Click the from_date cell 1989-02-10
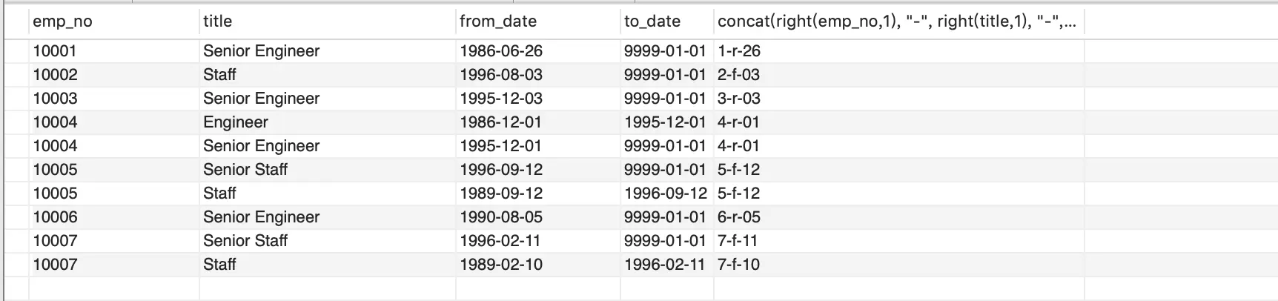 tap(501, 265)
